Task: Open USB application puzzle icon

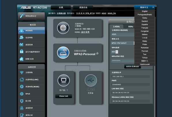Action: point(21,59)
